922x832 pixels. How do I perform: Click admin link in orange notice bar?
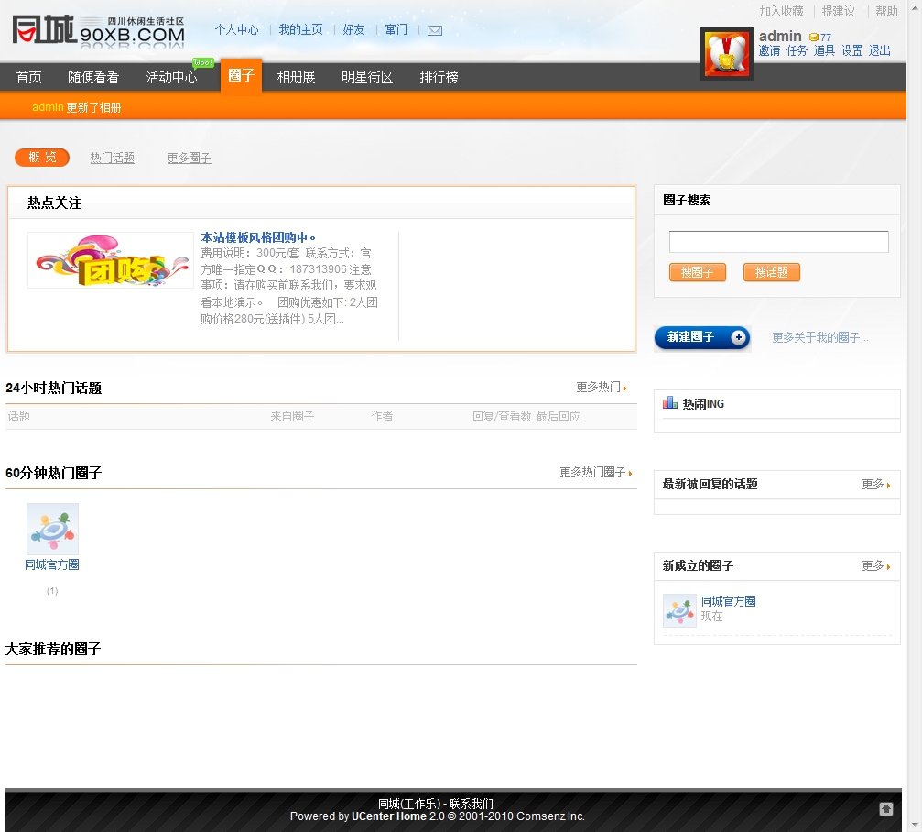(48, 107)
